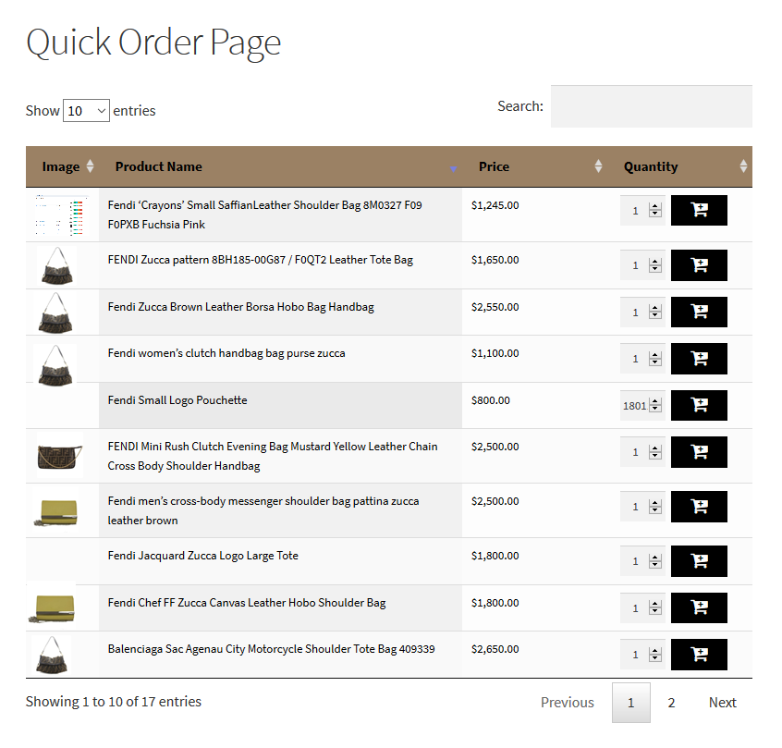Add Fendi men's cross-body messenger bag to cart

coord(699,507)
